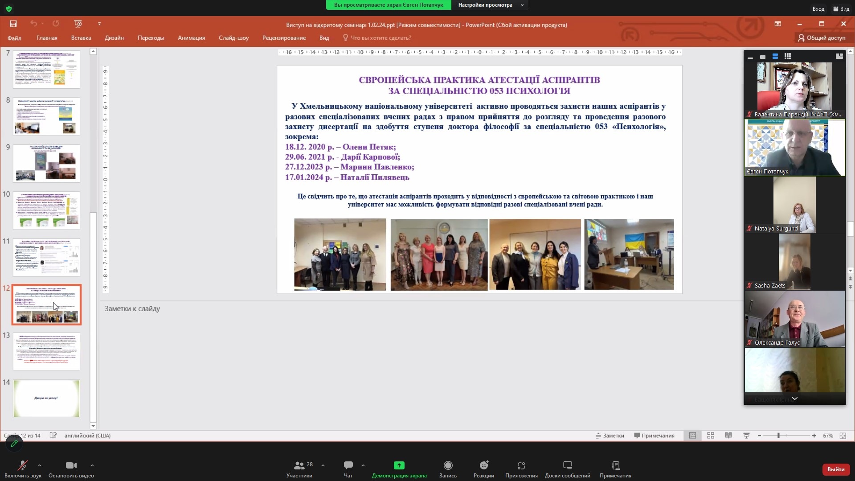Unmute with Включить звук microphone button
This screenshot has width=855, height=481.
23,469
